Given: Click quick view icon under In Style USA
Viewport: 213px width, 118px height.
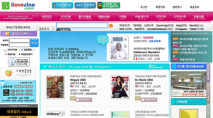Looking at the screenshot, I should tap(138, 98).
